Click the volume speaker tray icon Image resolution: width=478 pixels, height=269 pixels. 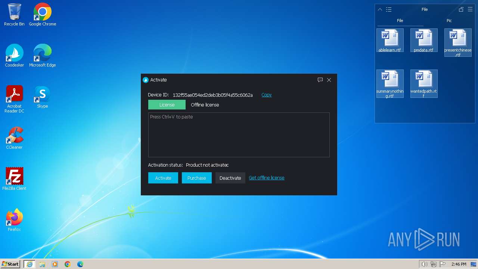(425, 264)
